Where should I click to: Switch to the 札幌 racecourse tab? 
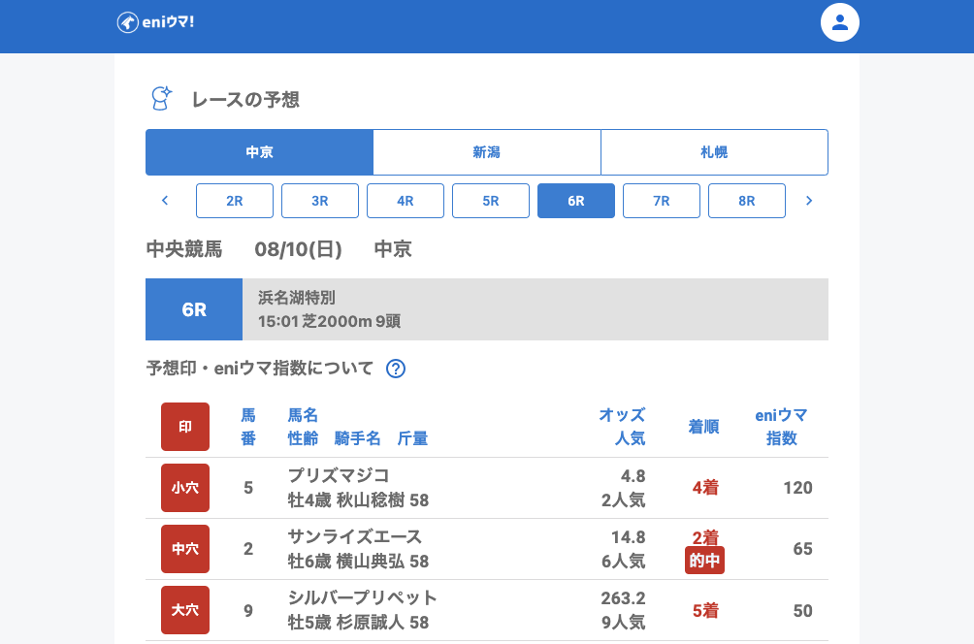pos(714,152)
